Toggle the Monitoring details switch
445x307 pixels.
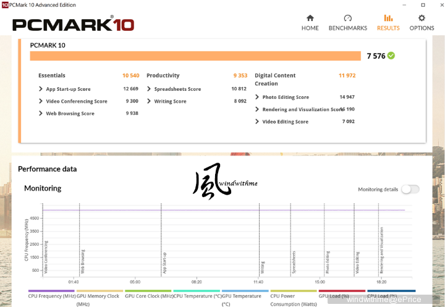(410, 189)
